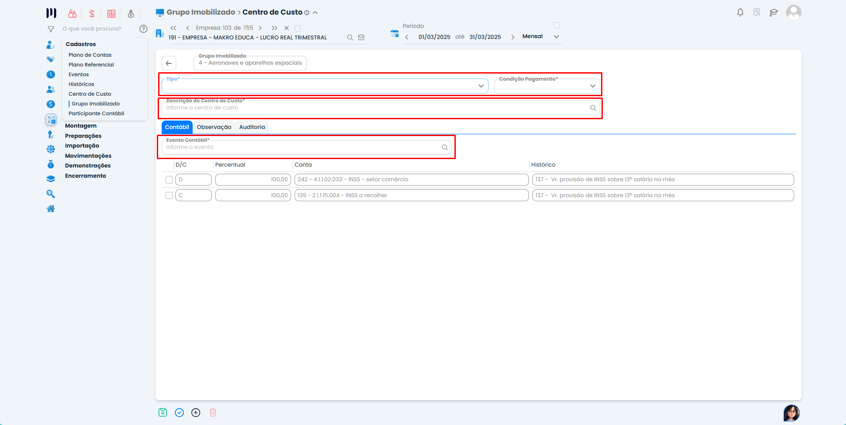
Task: Open Plano de Contas link
Action: 90,55
